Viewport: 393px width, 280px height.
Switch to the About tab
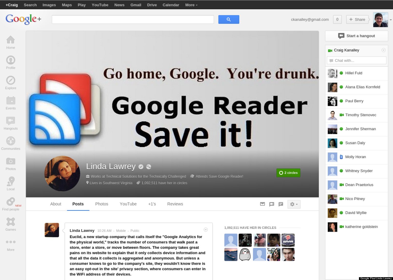tap(56, 204)
